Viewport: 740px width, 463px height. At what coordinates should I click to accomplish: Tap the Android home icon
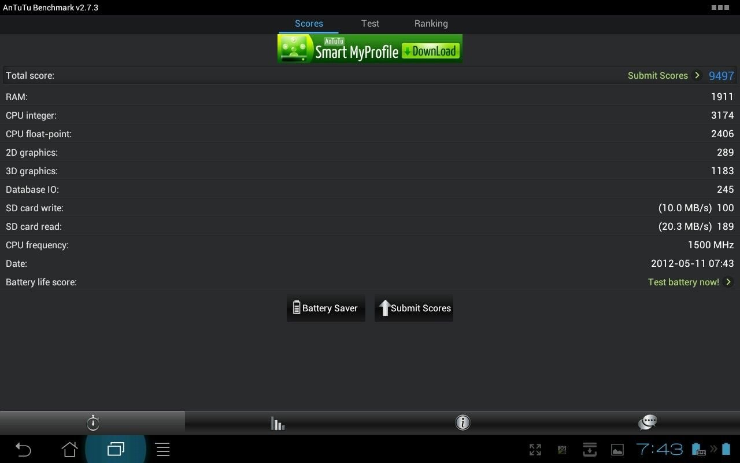pyautogui.click(x=69, y=449)
